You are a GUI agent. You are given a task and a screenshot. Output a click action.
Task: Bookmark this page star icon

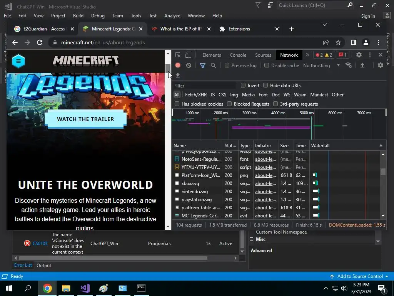pos(338,42)
